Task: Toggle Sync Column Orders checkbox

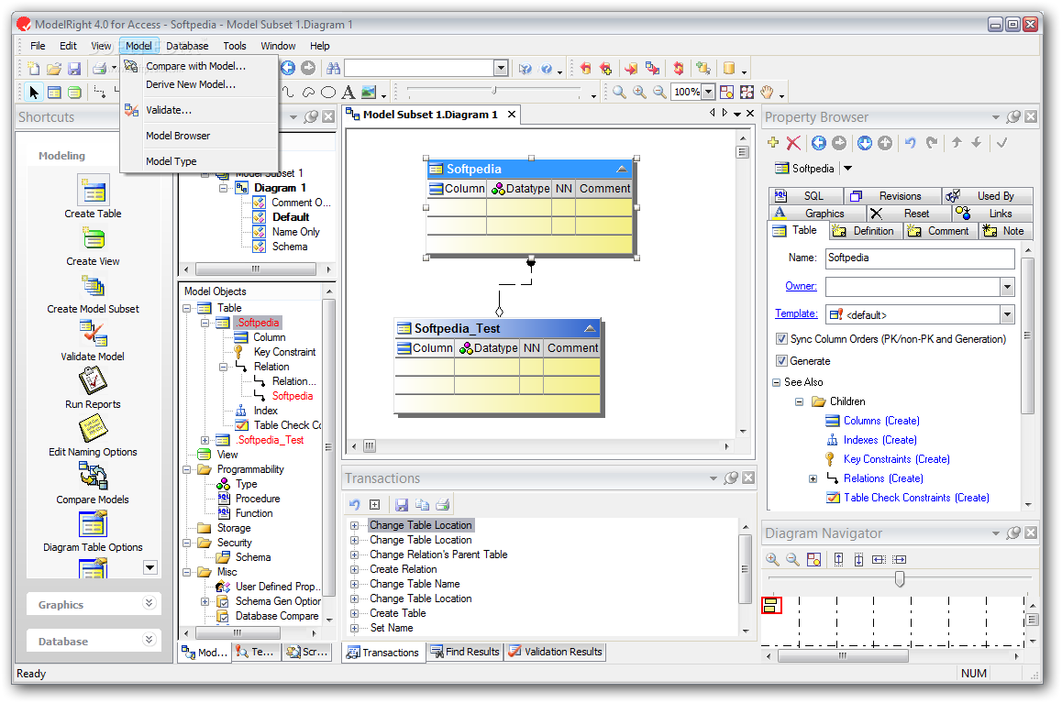Action: [781, 339]
